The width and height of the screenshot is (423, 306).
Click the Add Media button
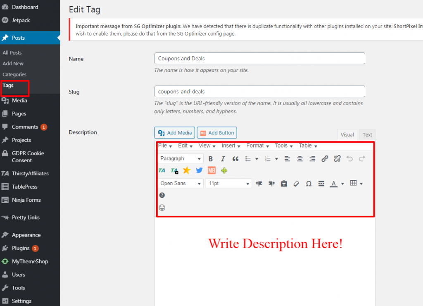[x=174, y=132]
